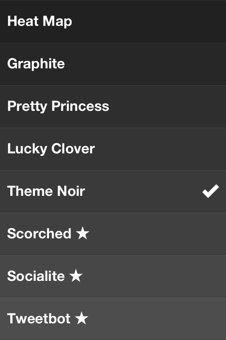Pick the Lucky Clover theme
The height and width of the screenshot is (340, 226).
[113, 149]
